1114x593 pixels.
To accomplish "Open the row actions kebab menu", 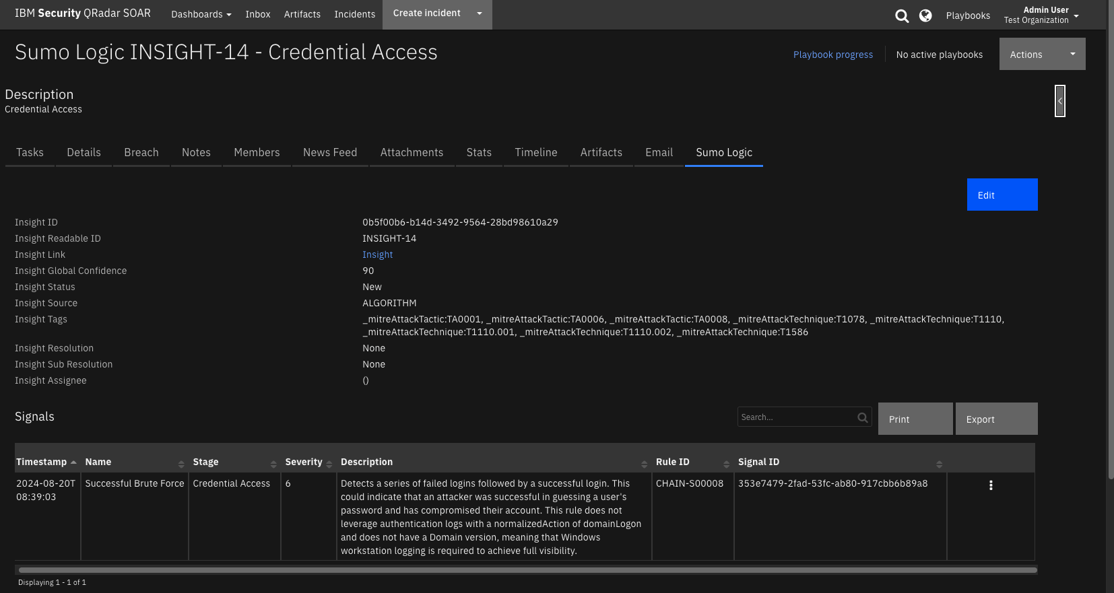I will tap(991, 485).
